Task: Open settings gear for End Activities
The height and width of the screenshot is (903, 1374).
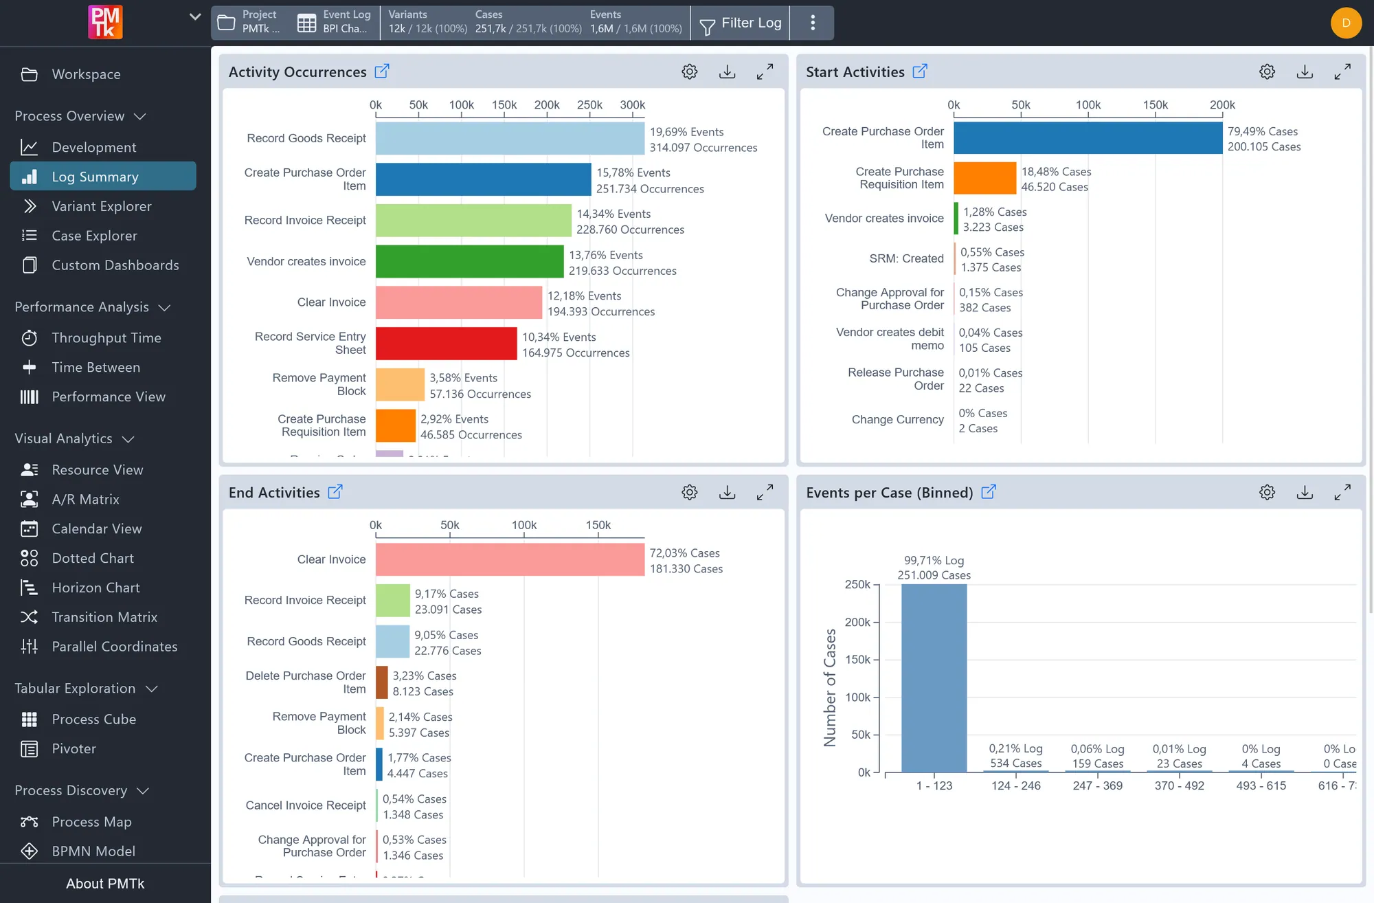Action: click(x=690, y=492)
